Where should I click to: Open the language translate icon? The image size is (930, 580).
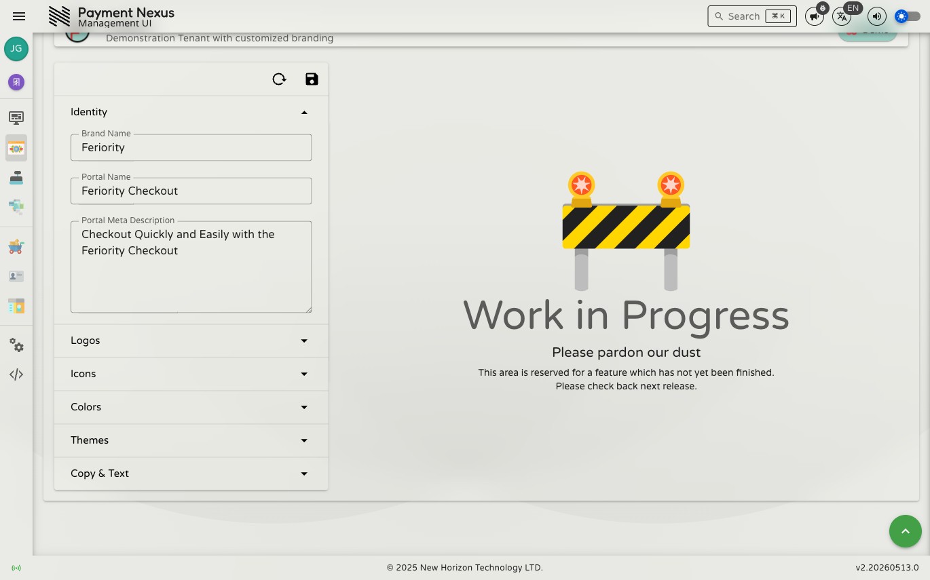(x=842, y=16)
